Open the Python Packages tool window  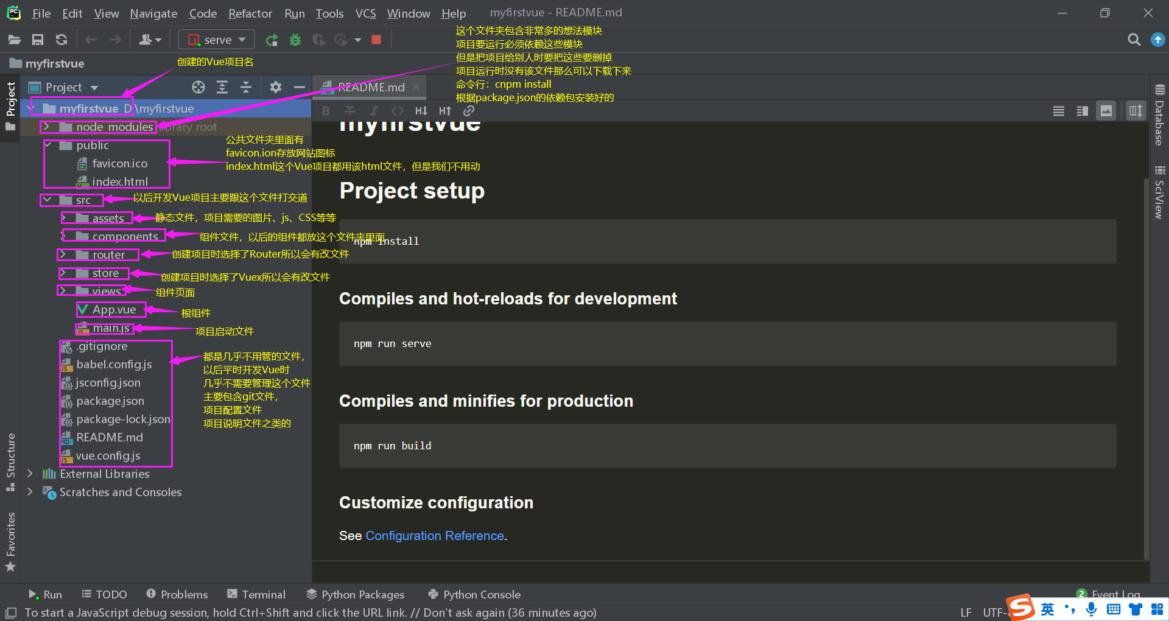[356, 594]
